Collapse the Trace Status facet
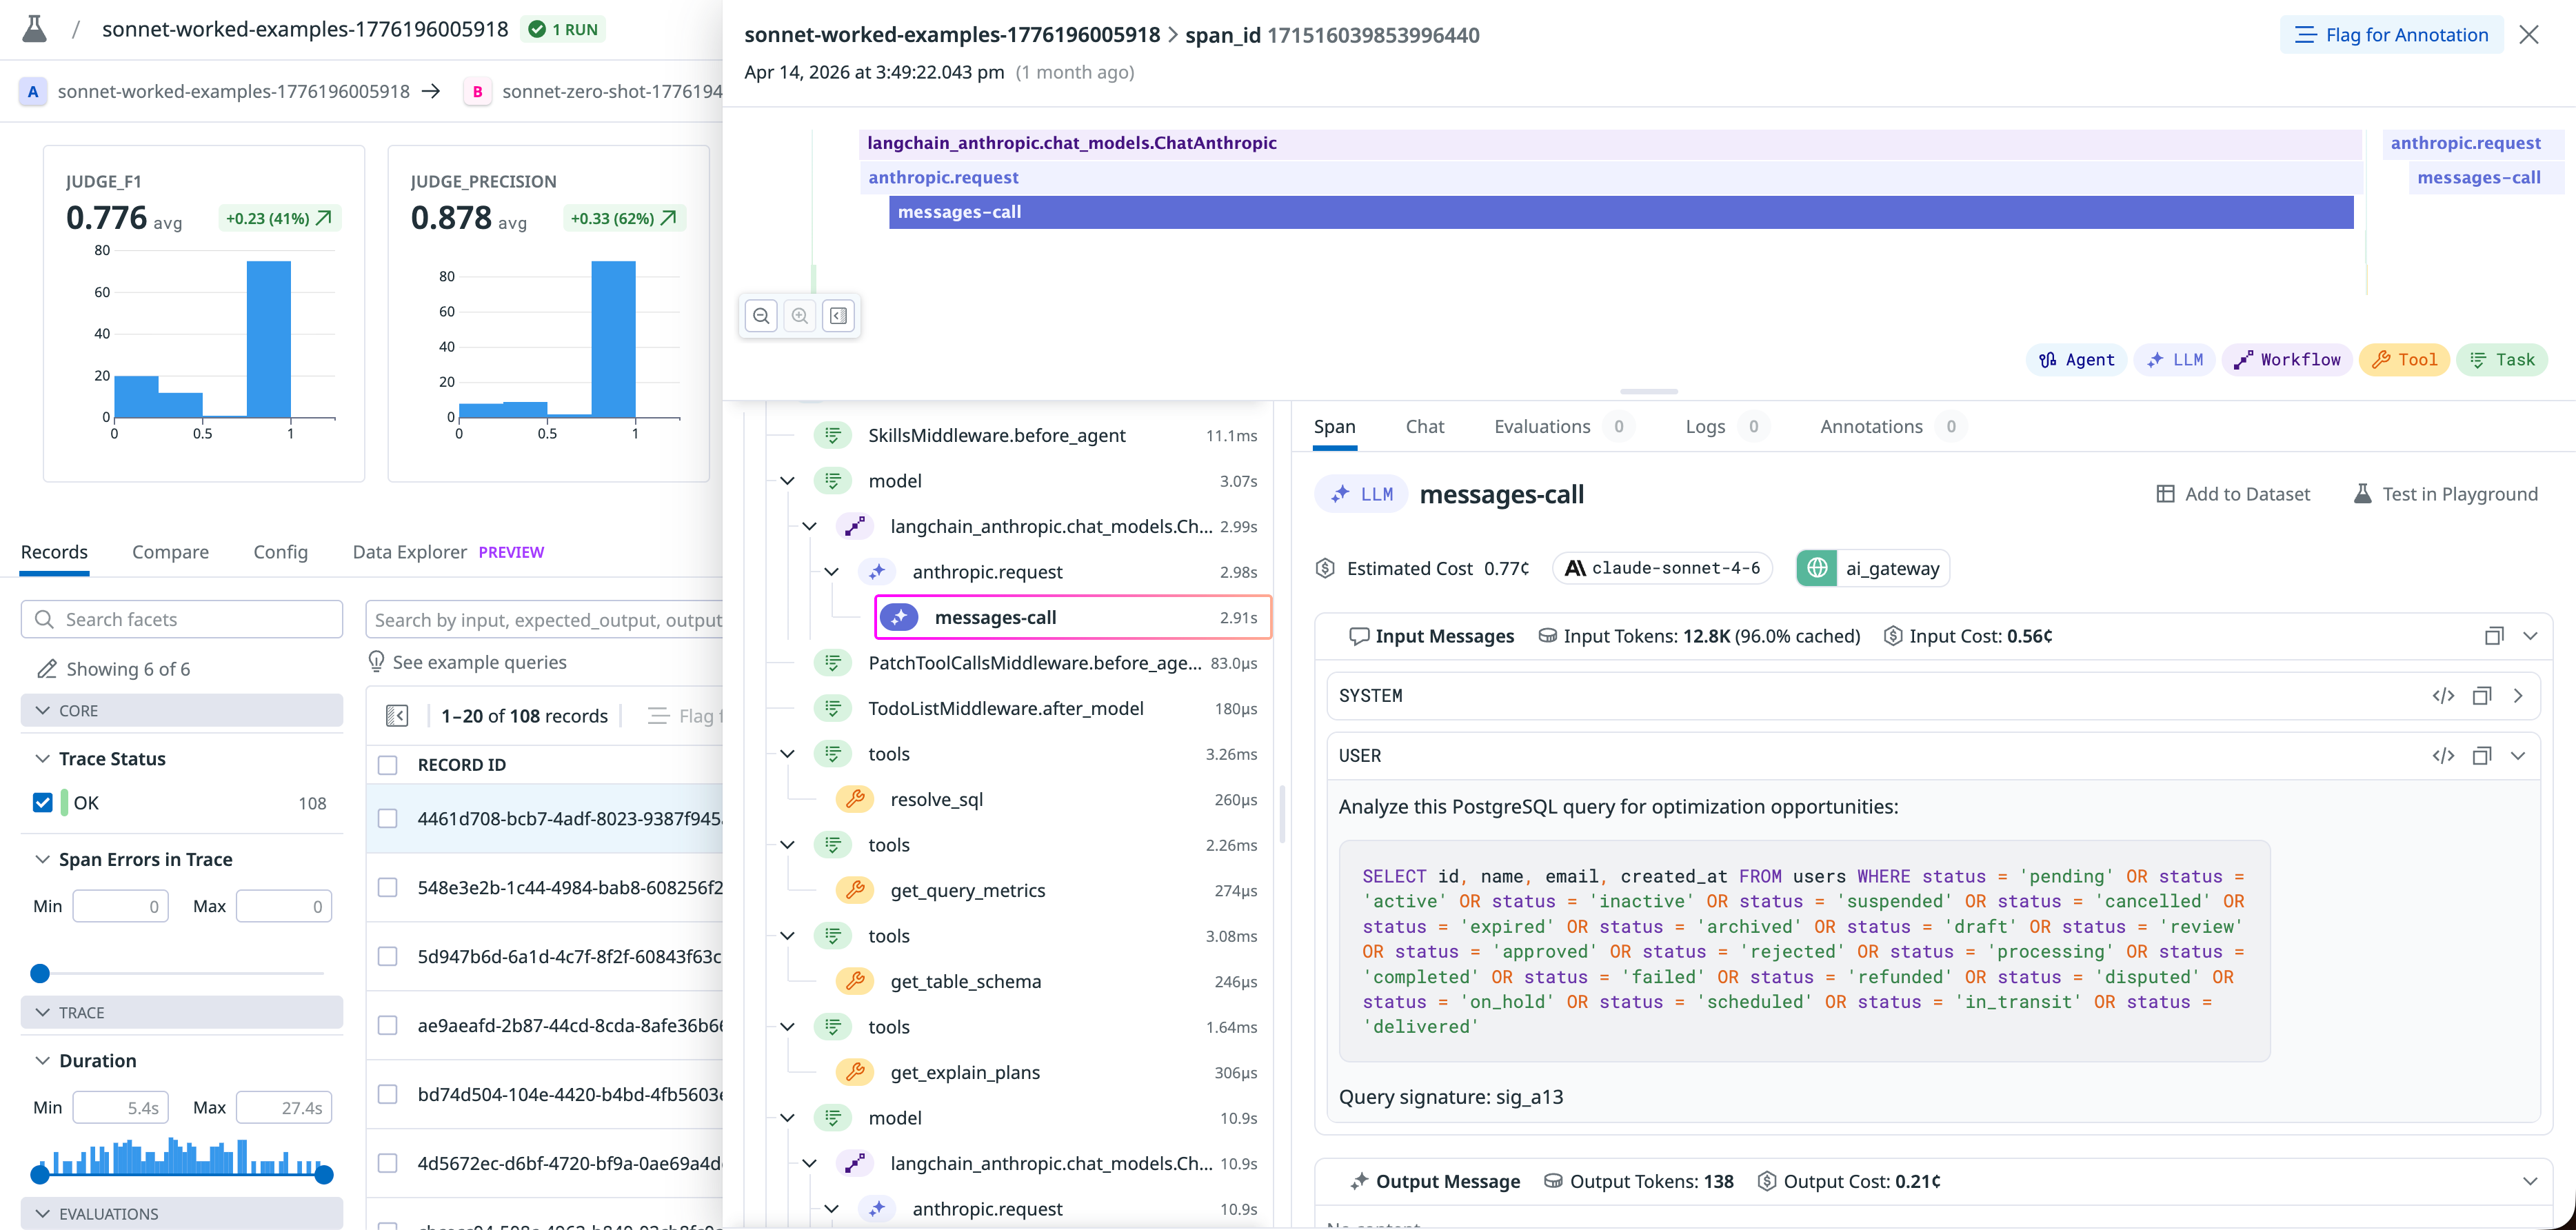 pyautogui.click(x=42, y=759)
